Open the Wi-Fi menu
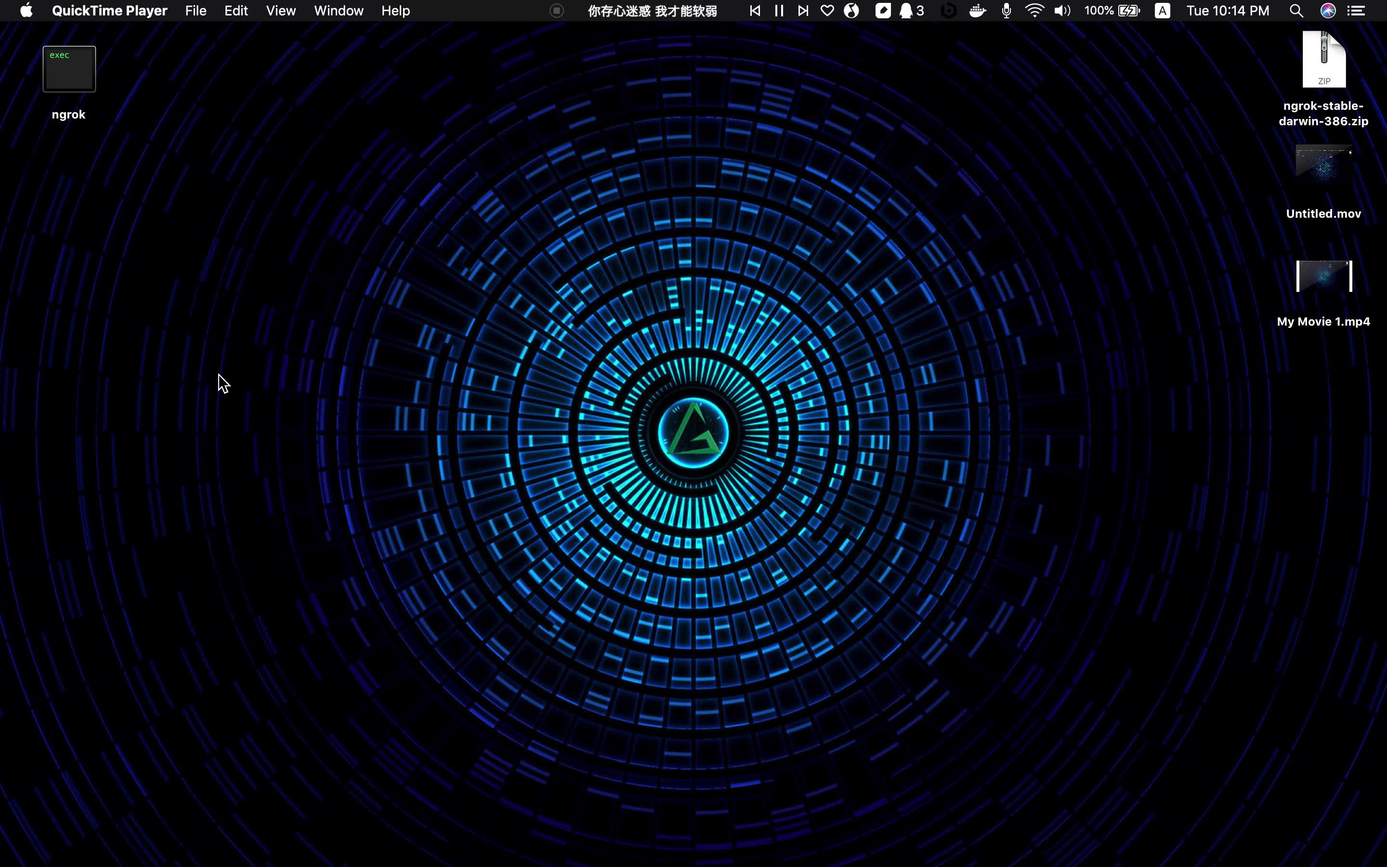The height and width of the screenshot is (867, 1387). pos(1034,10)
